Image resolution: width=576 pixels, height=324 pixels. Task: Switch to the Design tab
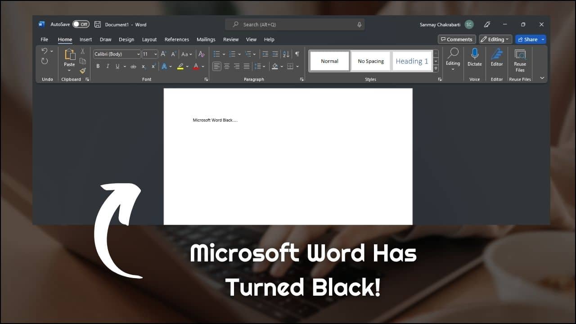click(126, 39)
